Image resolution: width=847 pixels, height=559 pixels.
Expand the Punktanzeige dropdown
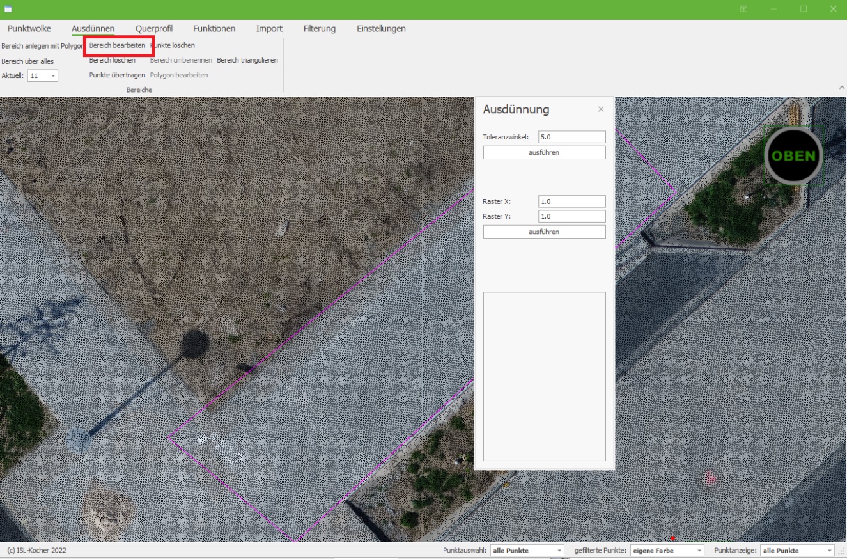tap(796, 551)
